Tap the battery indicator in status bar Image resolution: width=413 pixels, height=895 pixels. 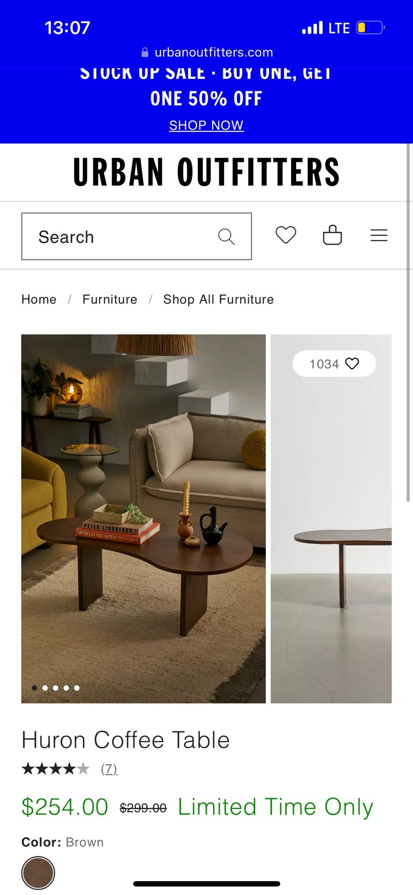tap(370, 28)
